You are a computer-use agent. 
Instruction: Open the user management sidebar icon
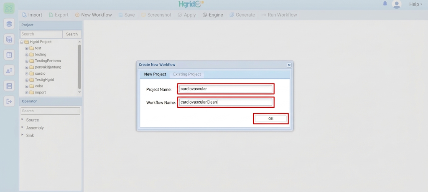pyautogui.click(x=9, y=71)
